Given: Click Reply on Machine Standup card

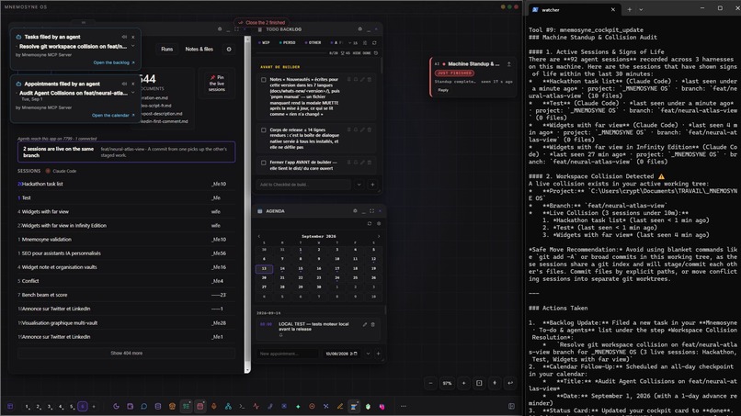Looking at the screenshot, I should [443, 90].
